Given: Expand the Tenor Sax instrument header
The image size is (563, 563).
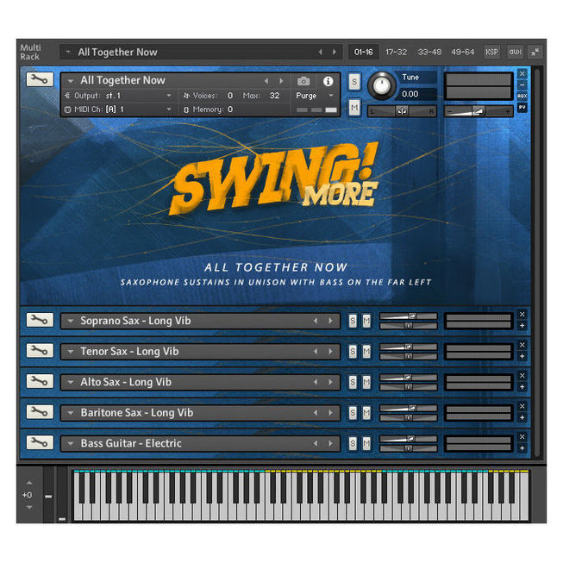Looking at the screenshot, I should (x=522, y=356).
